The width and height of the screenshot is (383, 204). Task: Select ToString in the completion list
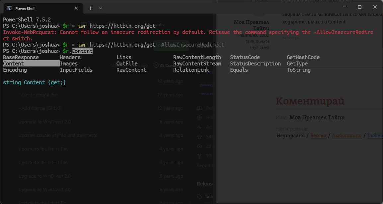pos(299,70)
